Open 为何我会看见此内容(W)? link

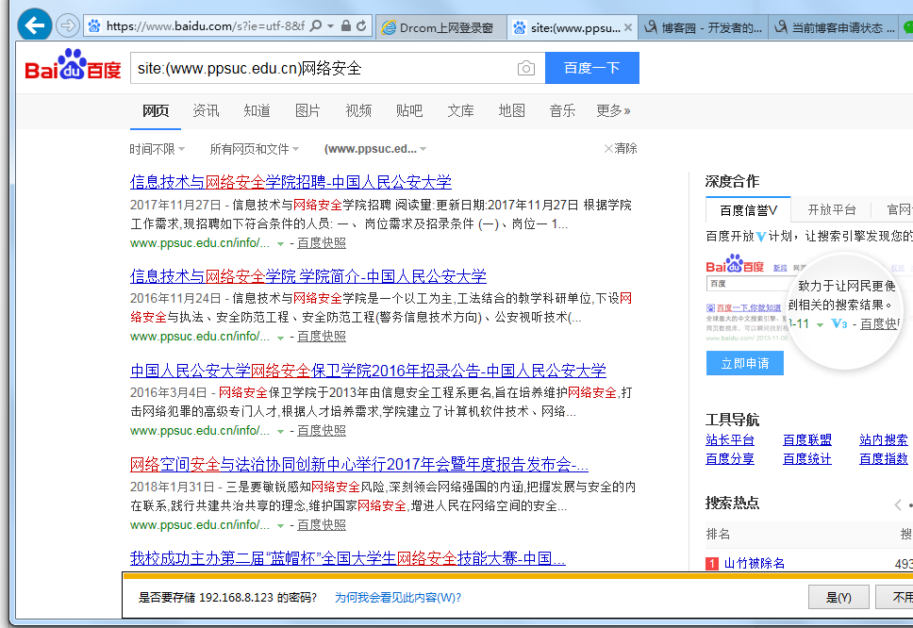[398, 598]
